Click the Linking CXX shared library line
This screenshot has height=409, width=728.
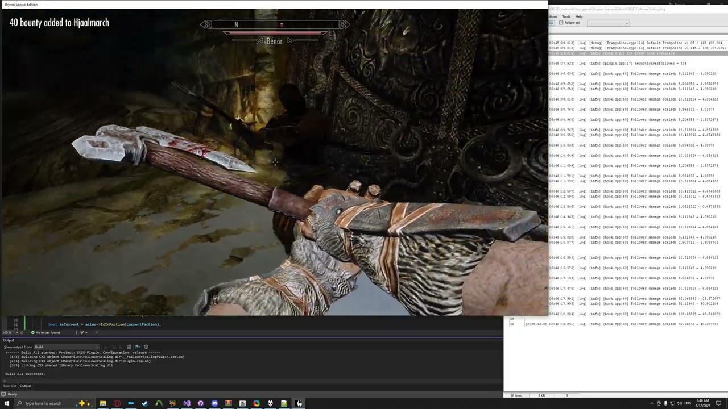click(x=61, y=365)
